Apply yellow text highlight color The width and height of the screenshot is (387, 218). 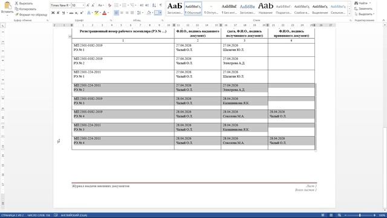click(x=96, y=13)
